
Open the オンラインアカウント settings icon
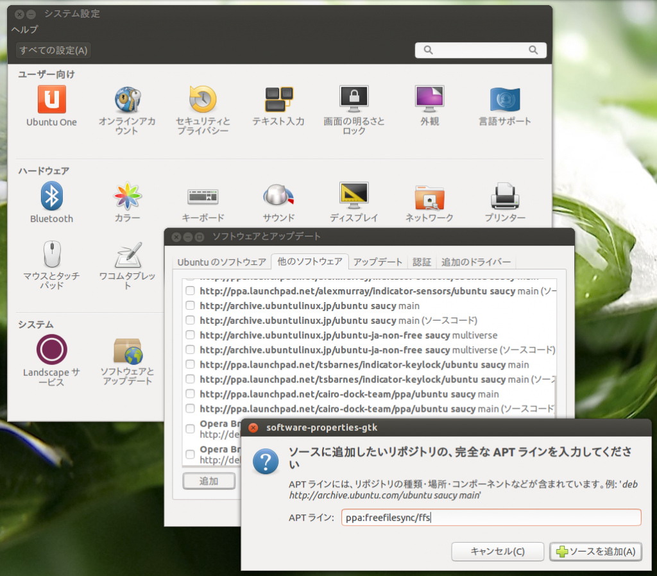point(127,110)
